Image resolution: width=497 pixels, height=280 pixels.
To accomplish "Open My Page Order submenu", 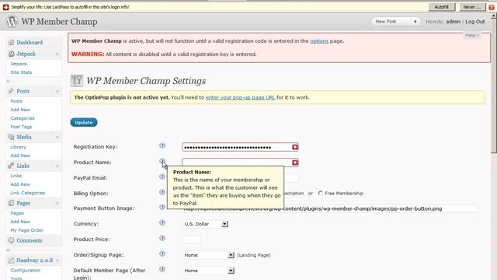I will pos(27,230).
